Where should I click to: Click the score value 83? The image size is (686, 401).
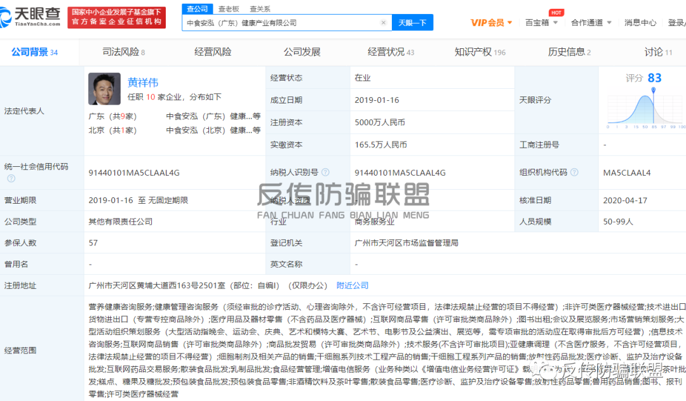[x=654, y=78]
